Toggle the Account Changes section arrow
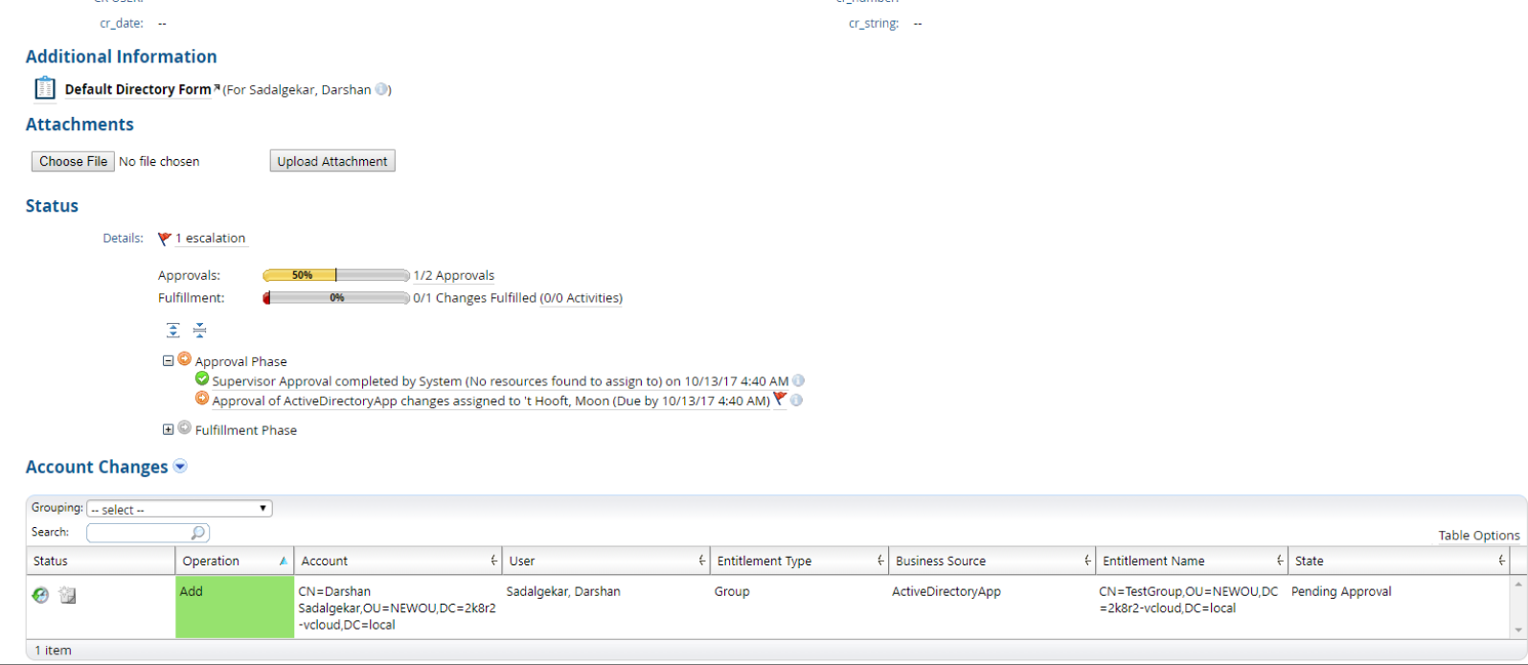This screenshot has width=1528, height=665. pyautogui.click(x=180, y=467)
